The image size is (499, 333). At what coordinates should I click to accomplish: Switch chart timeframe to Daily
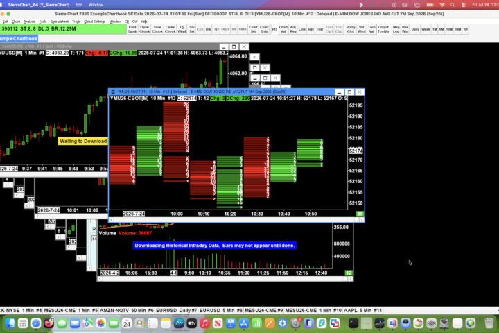pos(415,29)
